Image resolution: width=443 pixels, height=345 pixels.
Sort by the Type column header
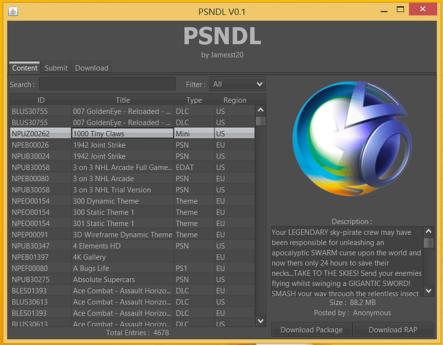pyautogui.click(x=194, y=100)
